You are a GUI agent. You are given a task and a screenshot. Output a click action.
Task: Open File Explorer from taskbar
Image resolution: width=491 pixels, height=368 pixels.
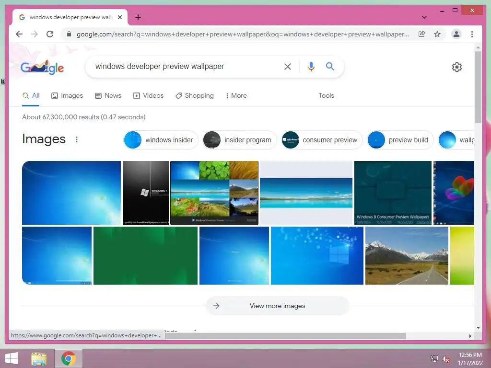coord(39,358)
